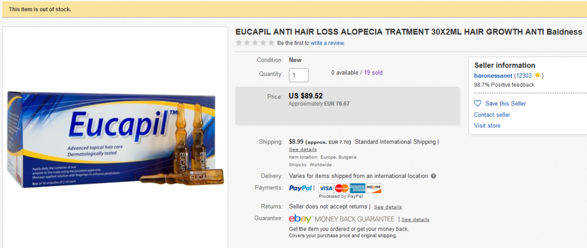
Task: Click the Visit store link
Action: click(487, 125)
